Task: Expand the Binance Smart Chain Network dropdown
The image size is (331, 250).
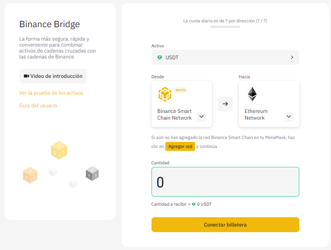Action: point(202,117)
